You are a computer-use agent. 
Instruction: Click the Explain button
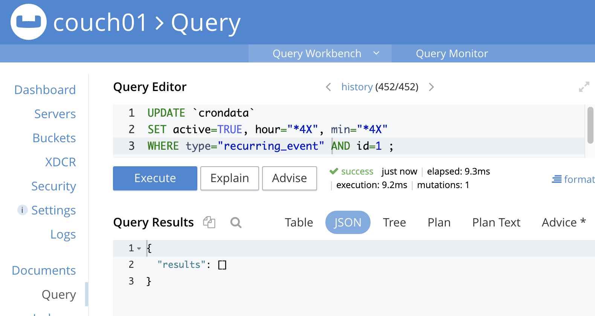point(230,178)
